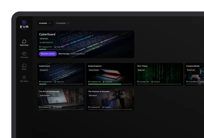The height and width of the screenshot is (138, 204).
Task: Click small CyberGuard card's Grade medal icon
Action: pyautogui.click(x=55, y=82)
